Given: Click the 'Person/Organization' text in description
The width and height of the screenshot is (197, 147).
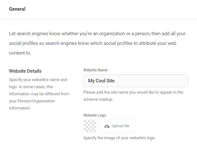Looking at the screenshot, I should [36, 101].
